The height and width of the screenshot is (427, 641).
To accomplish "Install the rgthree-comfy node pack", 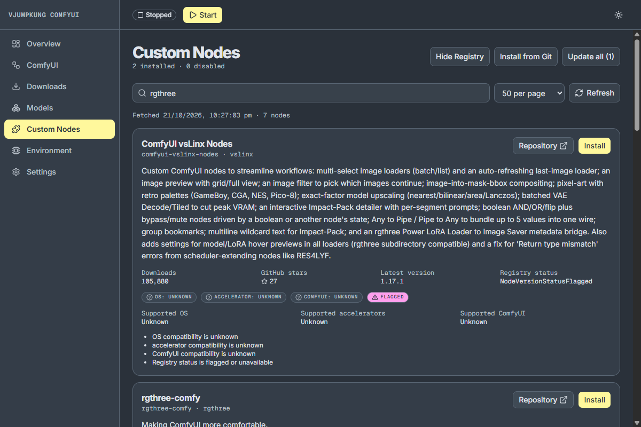I will [595, 400].
